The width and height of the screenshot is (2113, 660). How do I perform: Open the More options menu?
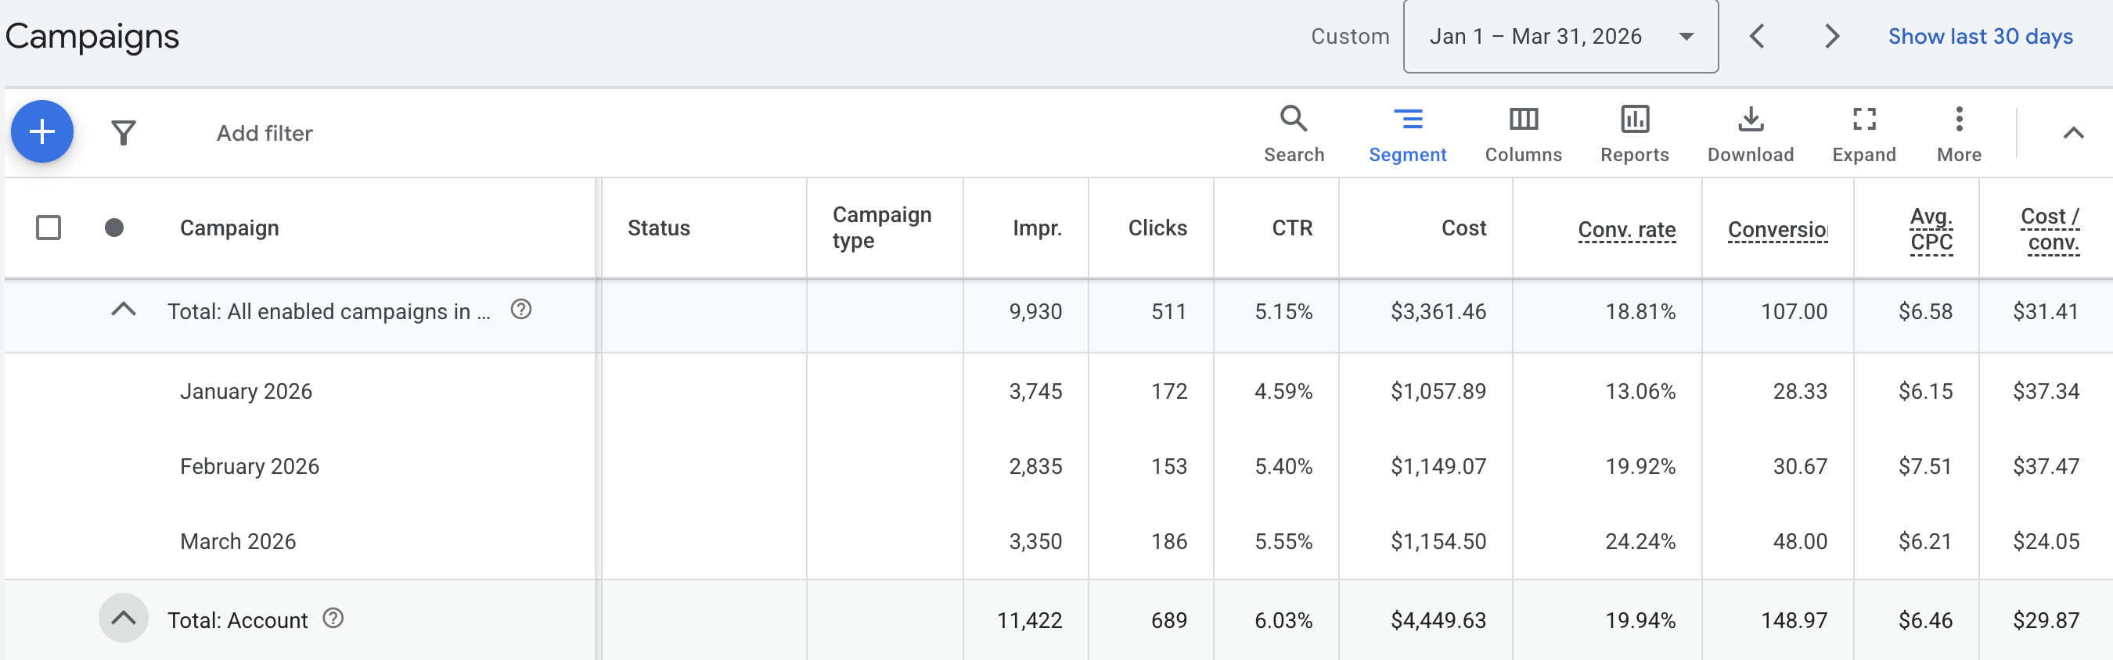pyautogui.click(x=1959, y=135)
